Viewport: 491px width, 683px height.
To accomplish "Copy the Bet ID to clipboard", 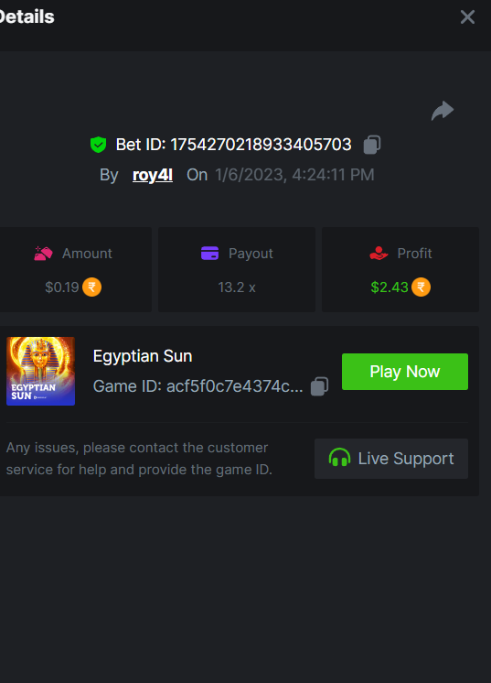I will 372,145.
